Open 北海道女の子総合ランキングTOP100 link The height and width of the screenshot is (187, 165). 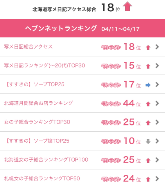pos(46,160)
